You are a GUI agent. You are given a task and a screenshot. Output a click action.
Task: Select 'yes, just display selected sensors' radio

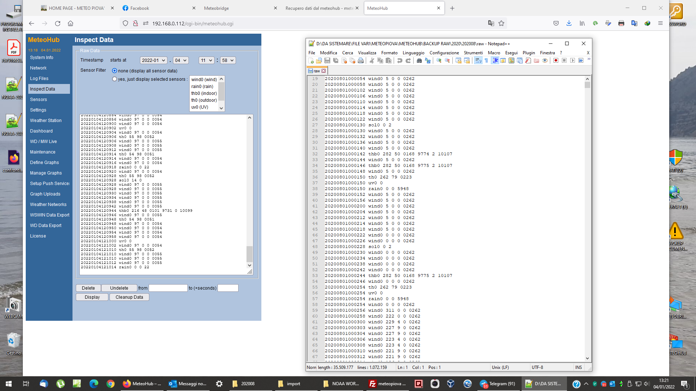115,79
